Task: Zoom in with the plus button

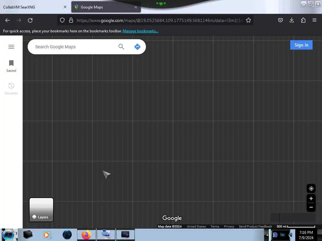Action: (x=311, y=198)
